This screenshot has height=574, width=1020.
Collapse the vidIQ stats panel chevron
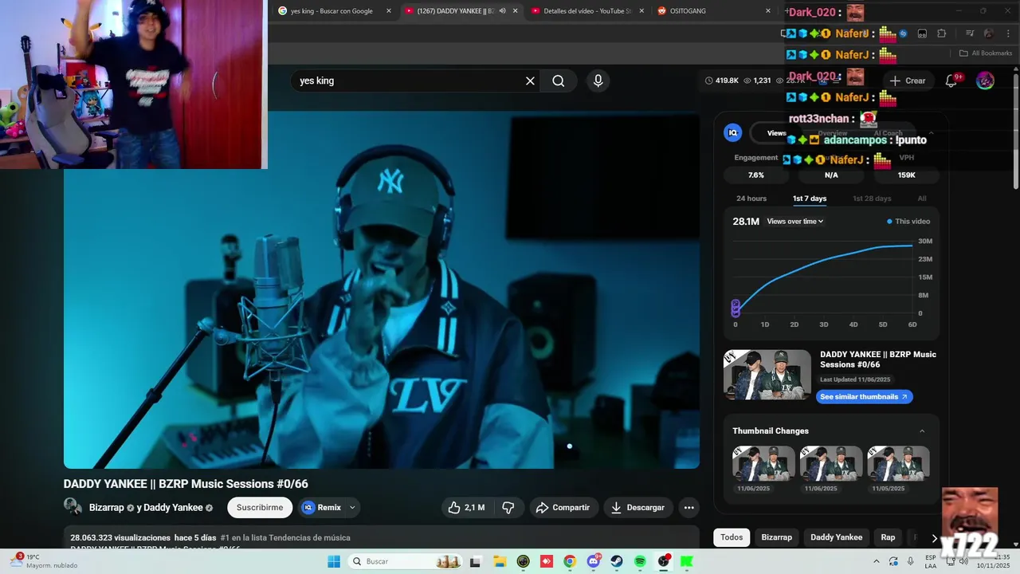[931, 133]
